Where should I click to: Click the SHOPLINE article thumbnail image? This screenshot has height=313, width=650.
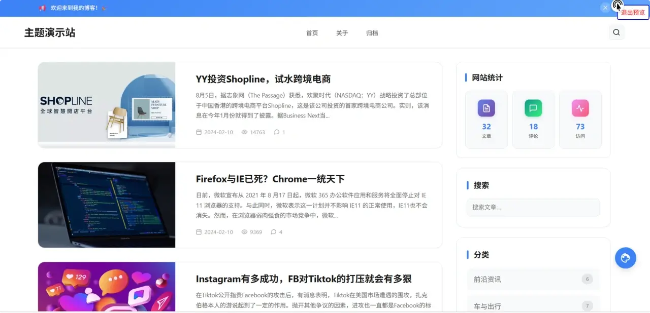click(106, 105)
